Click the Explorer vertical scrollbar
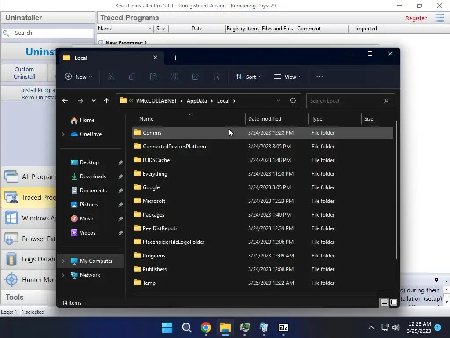Screen dimensions: 450x338 coord(397,190)
